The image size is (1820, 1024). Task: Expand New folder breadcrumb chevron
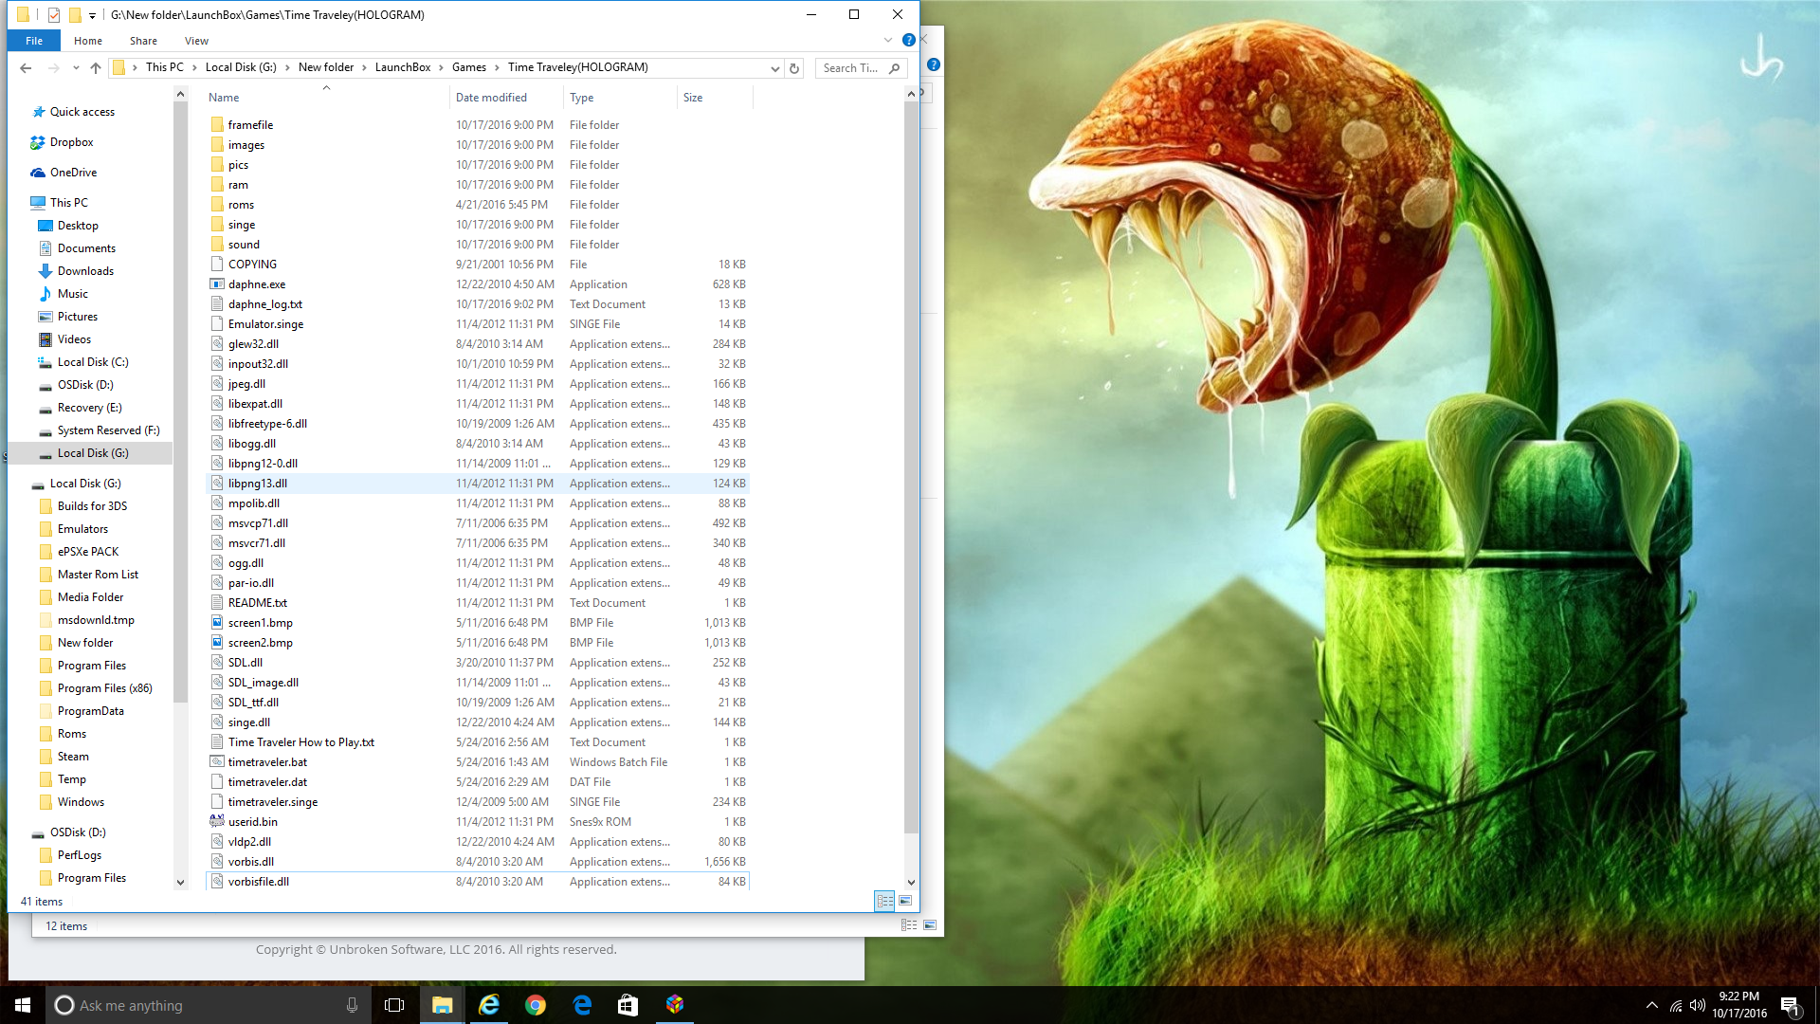(364, 68)
